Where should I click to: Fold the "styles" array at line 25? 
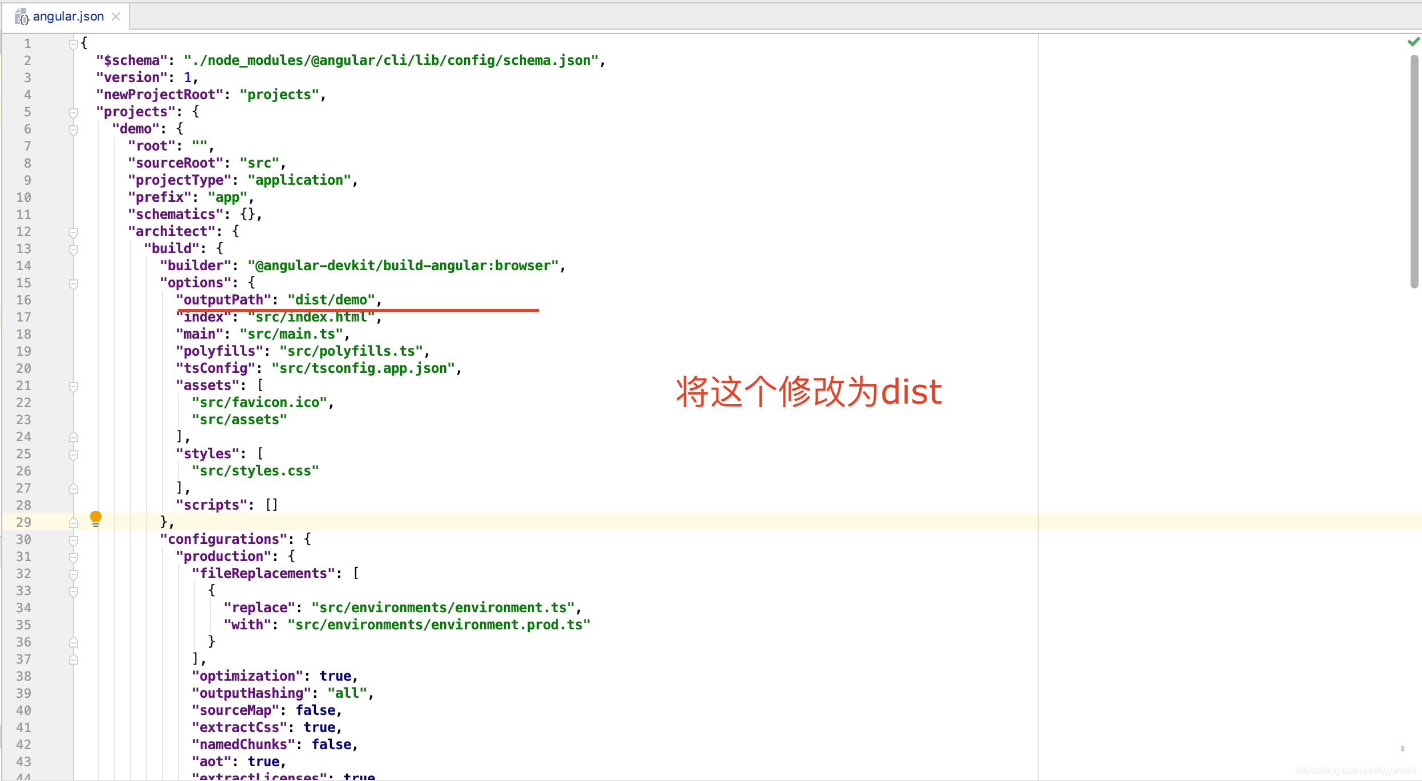pyautogui.click(x=73, y=454)
